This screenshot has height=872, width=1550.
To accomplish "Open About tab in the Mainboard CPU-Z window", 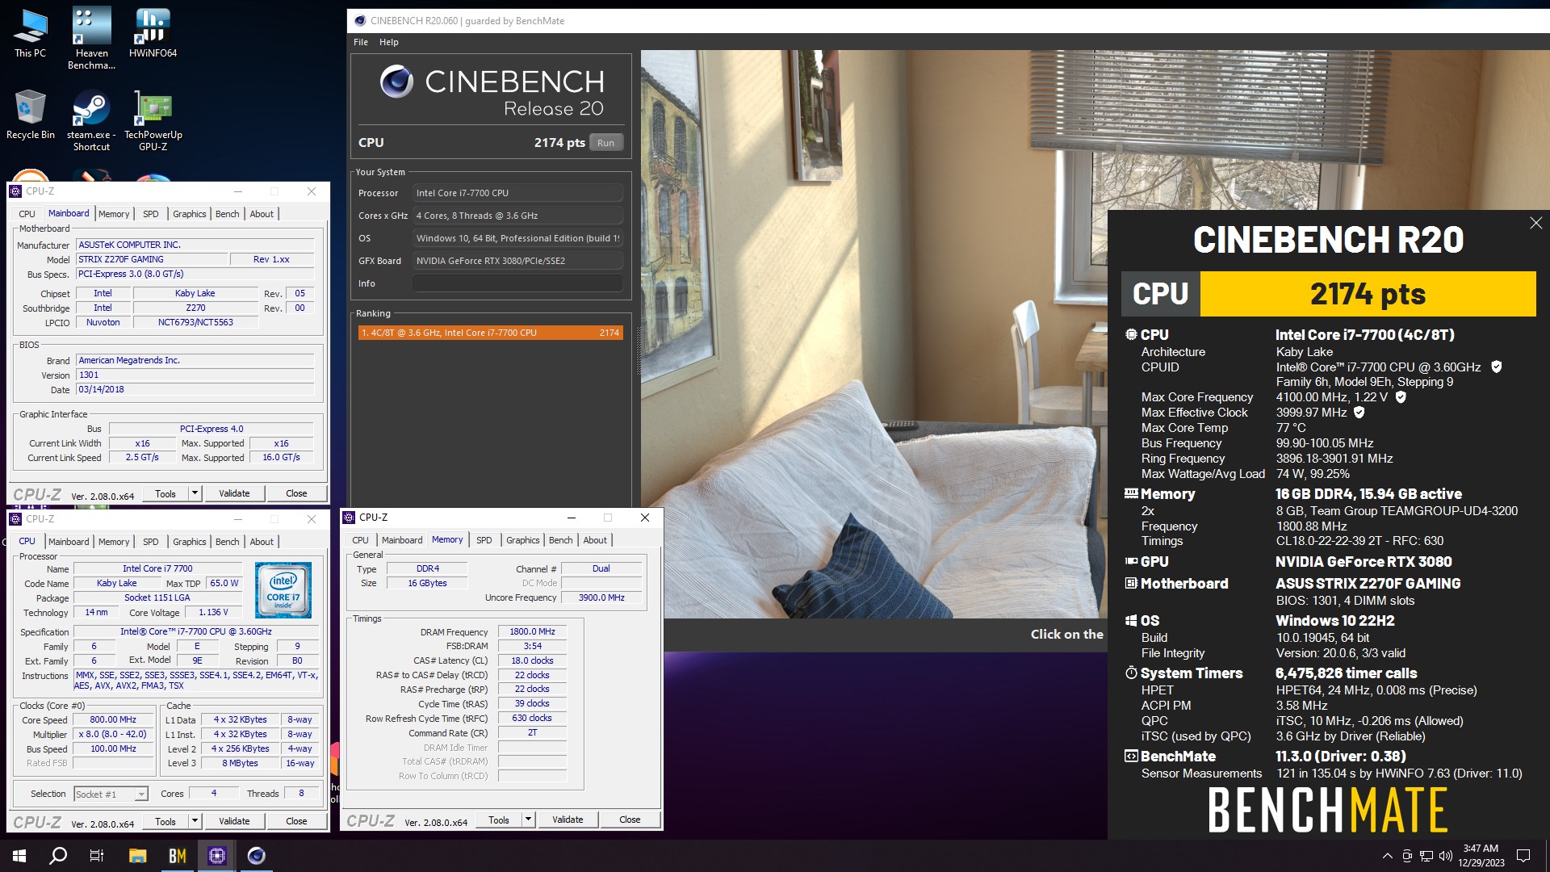I will click(262, 214).
